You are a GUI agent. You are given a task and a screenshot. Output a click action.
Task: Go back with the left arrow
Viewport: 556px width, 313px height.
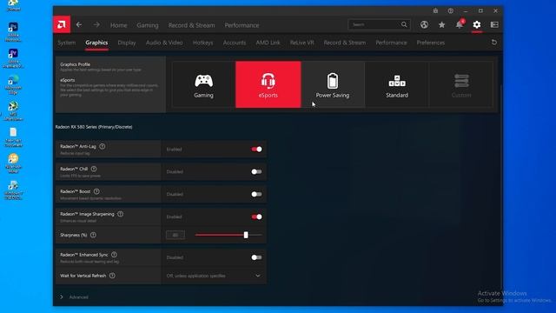tap(79, 25)
